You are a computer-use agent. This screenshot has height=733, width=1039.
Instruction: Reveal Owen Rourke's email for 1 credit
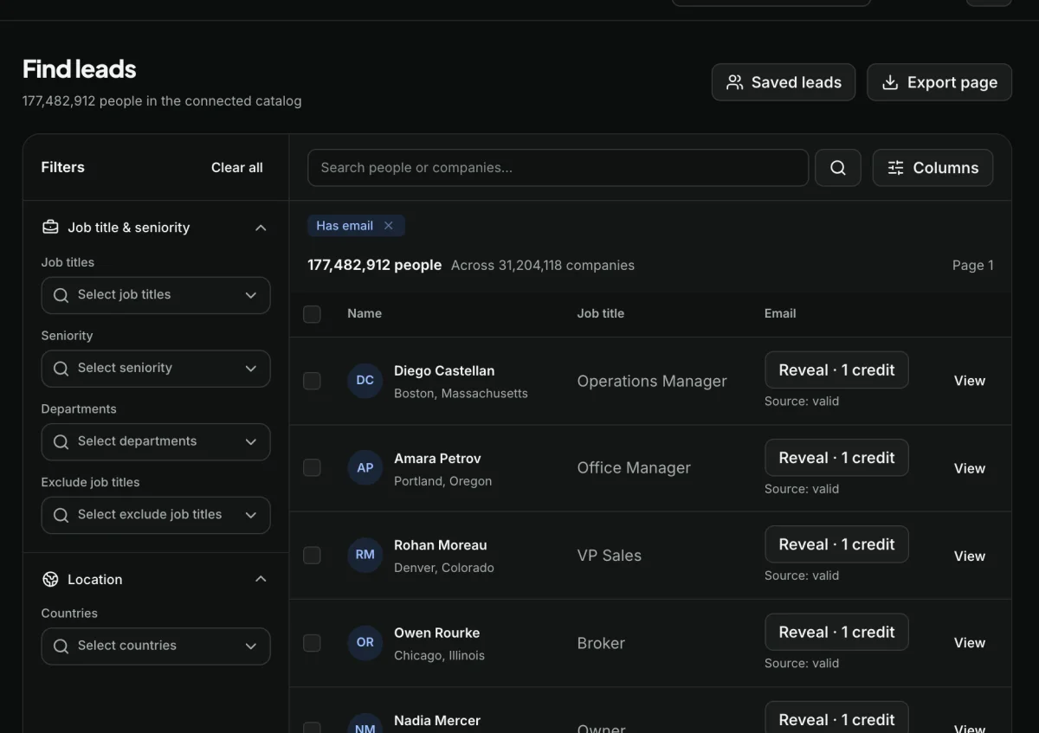pyautogui.click(x=836, y=633)
